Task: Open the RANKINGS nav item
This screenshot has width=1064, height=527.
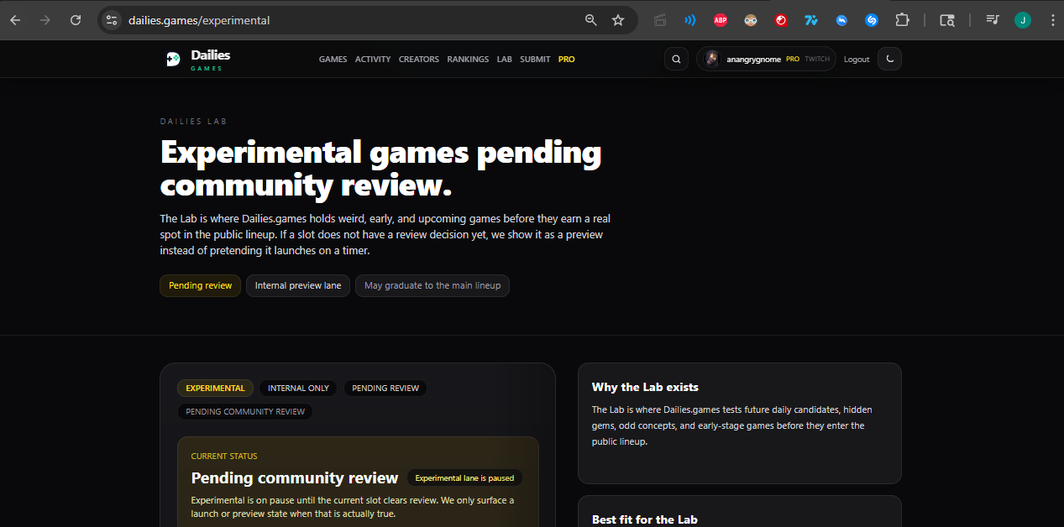Action: 468,60
